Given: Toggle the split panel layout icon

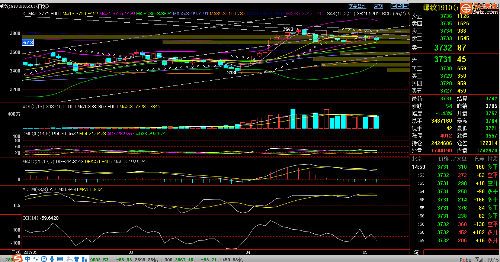Looking at the screenshot, I should point(407,6).
